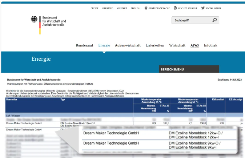Viewport: 245px width, 158px height.
Task: Expand the Bereichsmenü panel
Action: pos(189,69)
